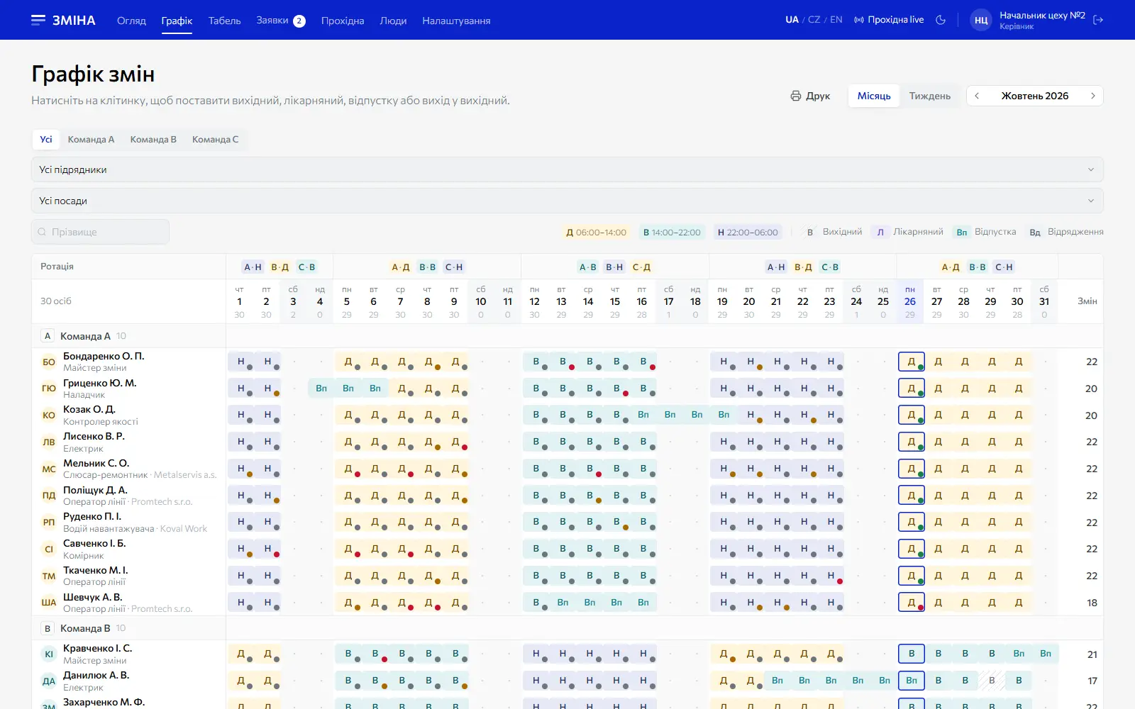
Task: Expand the Усі посади dropdown
Action: click(567, 201)
